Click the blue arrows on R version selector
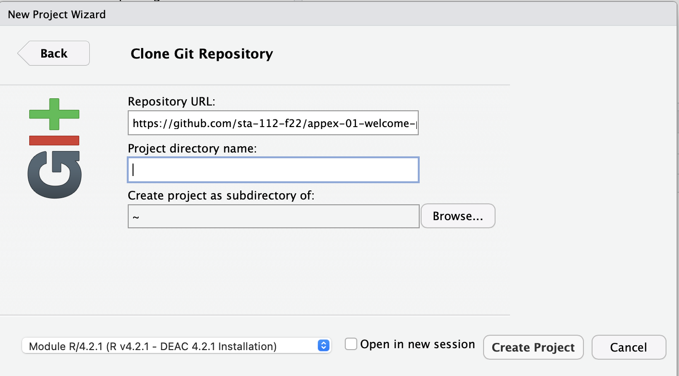The width and height of the screenshot is (679, 376). coord(324,346)
